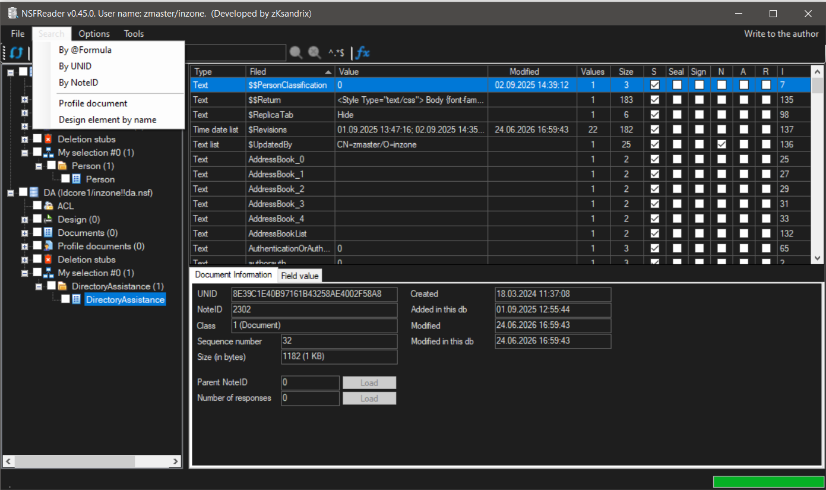
Task: Click the document icon beside the Person leaf
Action: [x=77, y=179]
